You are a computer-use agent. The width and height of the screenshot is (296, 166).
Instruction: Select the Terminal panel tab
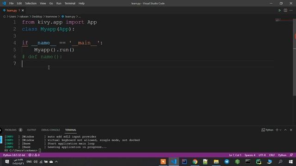(71, 130)
